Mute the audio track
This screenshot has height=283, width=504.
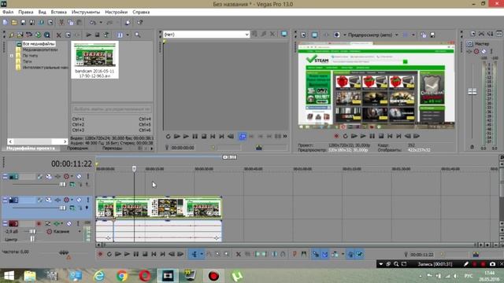pos(69,223)
